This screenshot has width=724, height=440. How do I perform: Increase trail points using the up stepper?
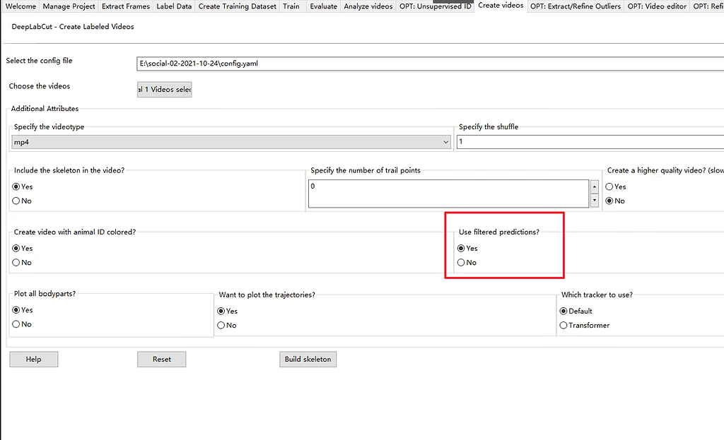[x=594, y=187]
